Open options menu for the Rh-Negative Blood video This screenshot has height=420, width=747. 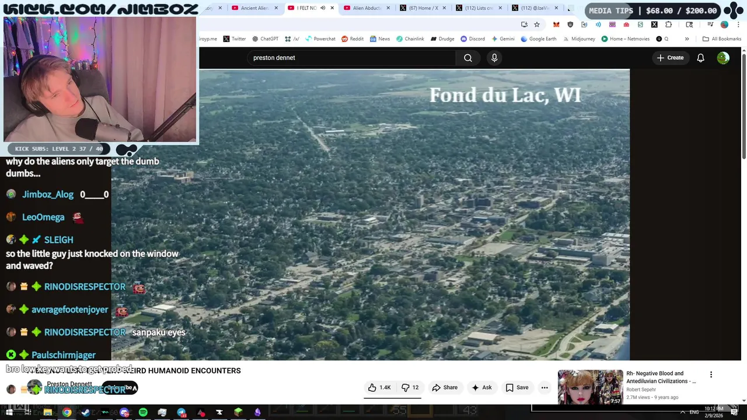[x=711, y=374]
